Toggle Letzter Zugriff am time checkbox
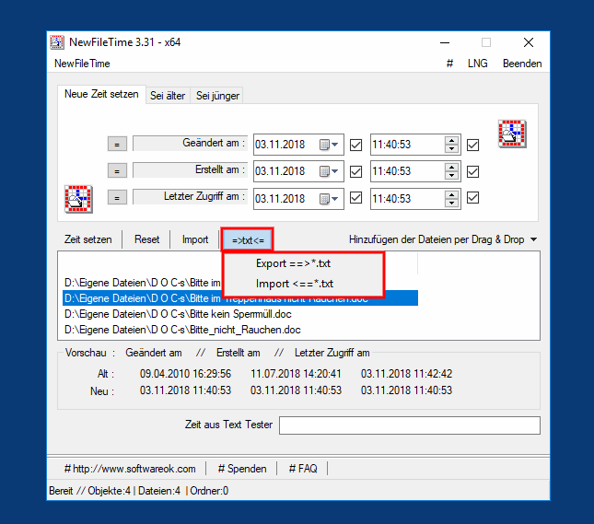The image size is (594, 524). [x=472, y=198]
